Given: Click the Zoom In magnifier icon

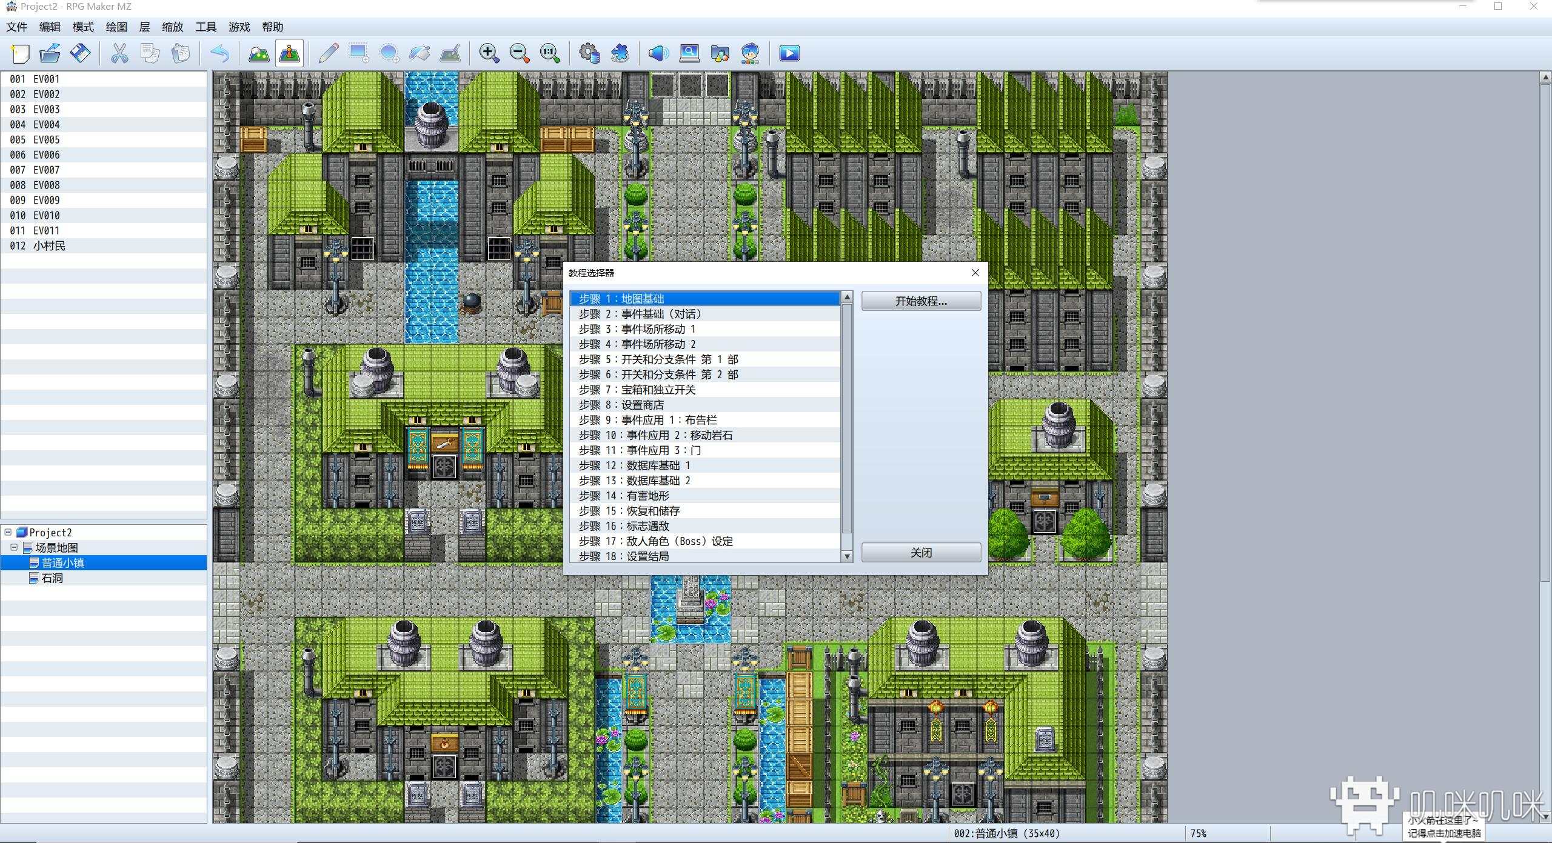Looking at the screenshot, I should coord(489,53).
